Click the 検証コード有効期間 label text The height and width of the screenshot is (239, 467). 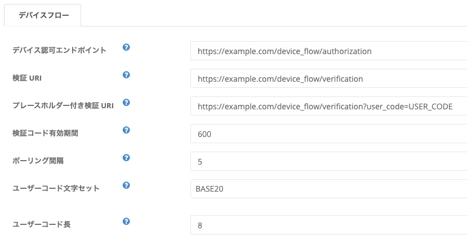pyautogui.click(x=45, y=133)
